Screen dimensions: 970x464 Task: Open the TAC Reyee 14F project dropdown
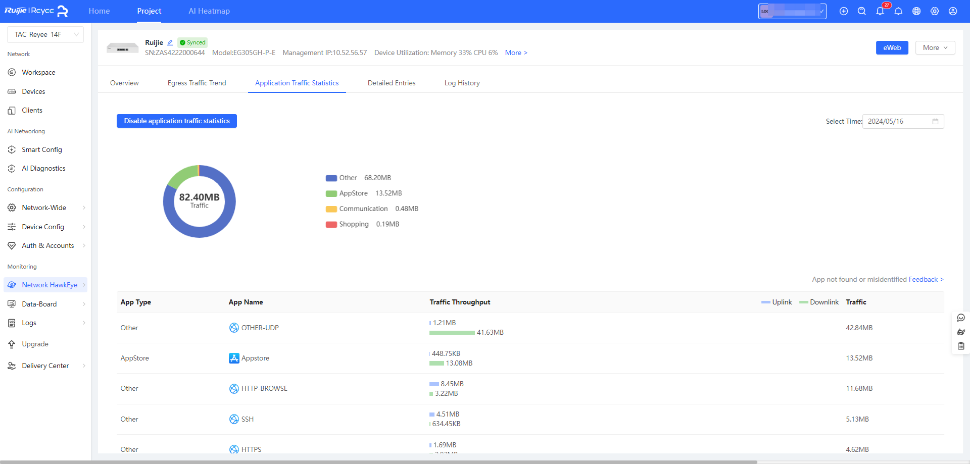click(45, 34)
